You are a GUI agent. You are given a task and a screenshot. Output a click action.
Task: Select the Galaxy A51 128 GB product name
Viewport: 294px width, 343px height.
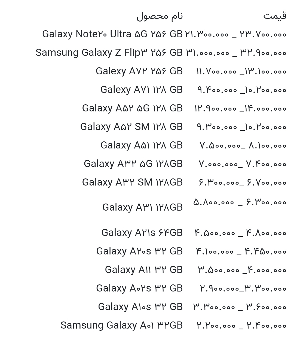141,145
